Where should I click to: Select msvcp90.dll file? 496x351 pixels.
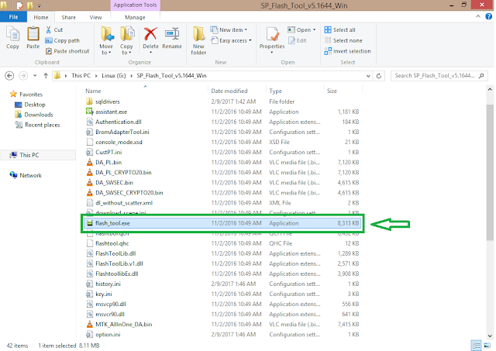(222, 304)
